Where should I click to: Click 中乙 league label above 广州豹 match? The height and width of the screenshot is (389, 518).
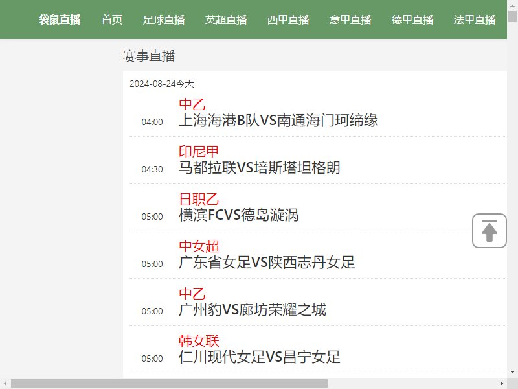coord(192,294)
